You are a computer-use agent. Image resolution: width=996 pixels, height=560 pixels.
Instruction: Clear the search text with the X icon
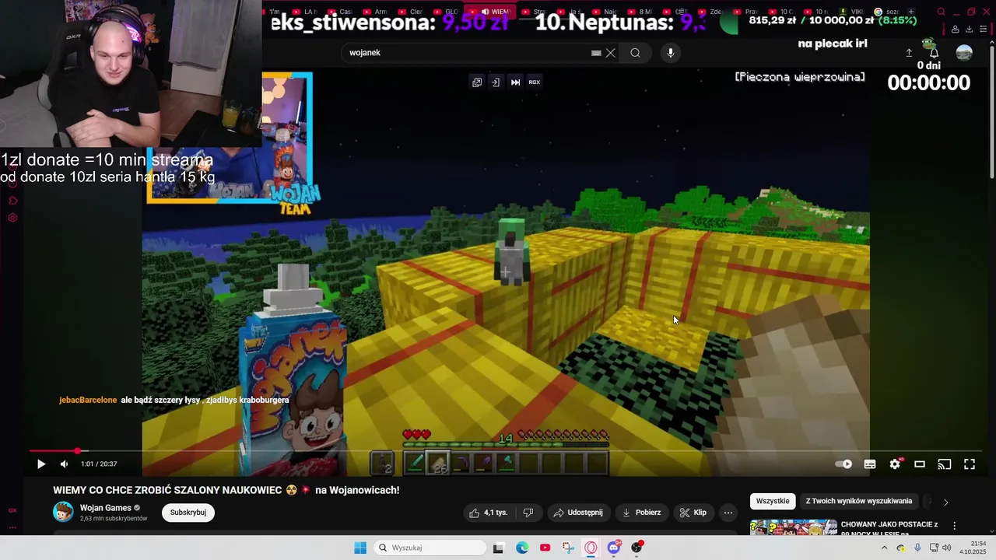click(x=611, y=53)
